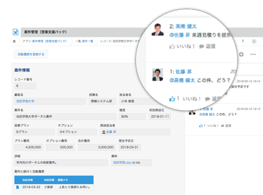This screenshot has width=263, height=195.
Task: Go to the portal home icon
Action: click(x=14, y=41)
